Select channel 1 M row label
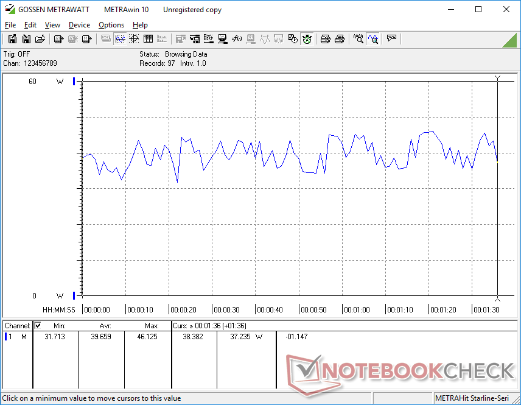The width and height of the screenshot is (521, 405). tap(16, 337)
